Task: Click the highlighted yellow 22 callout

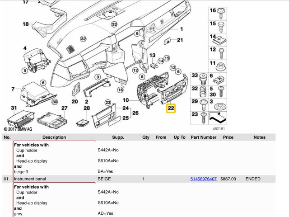Action: [171, 108]
